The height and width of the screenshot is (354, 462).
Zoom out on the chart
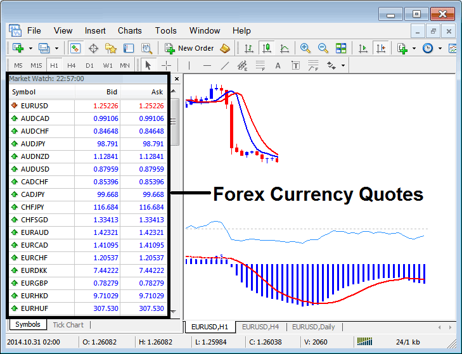click(323, 48)
